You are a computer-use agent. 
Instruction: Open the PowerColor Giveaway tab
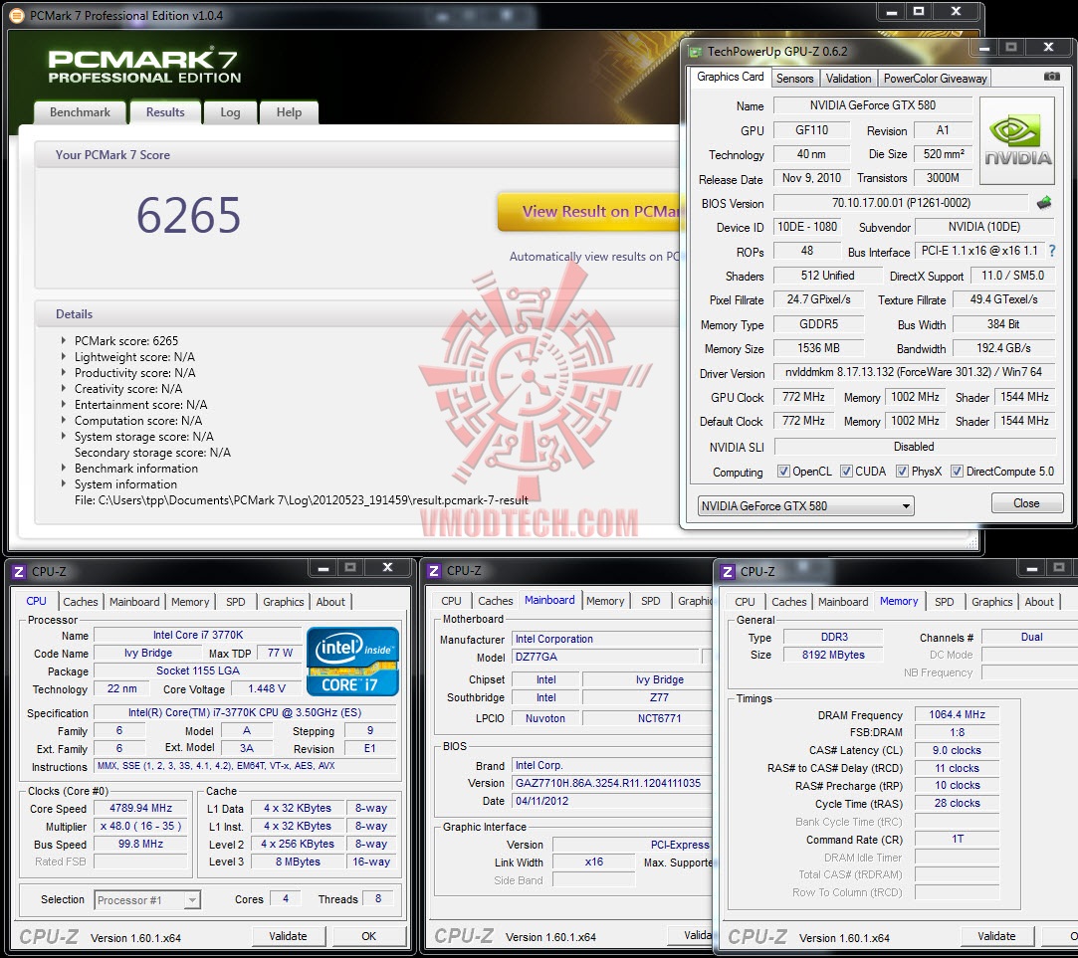(x=935, y=79)
